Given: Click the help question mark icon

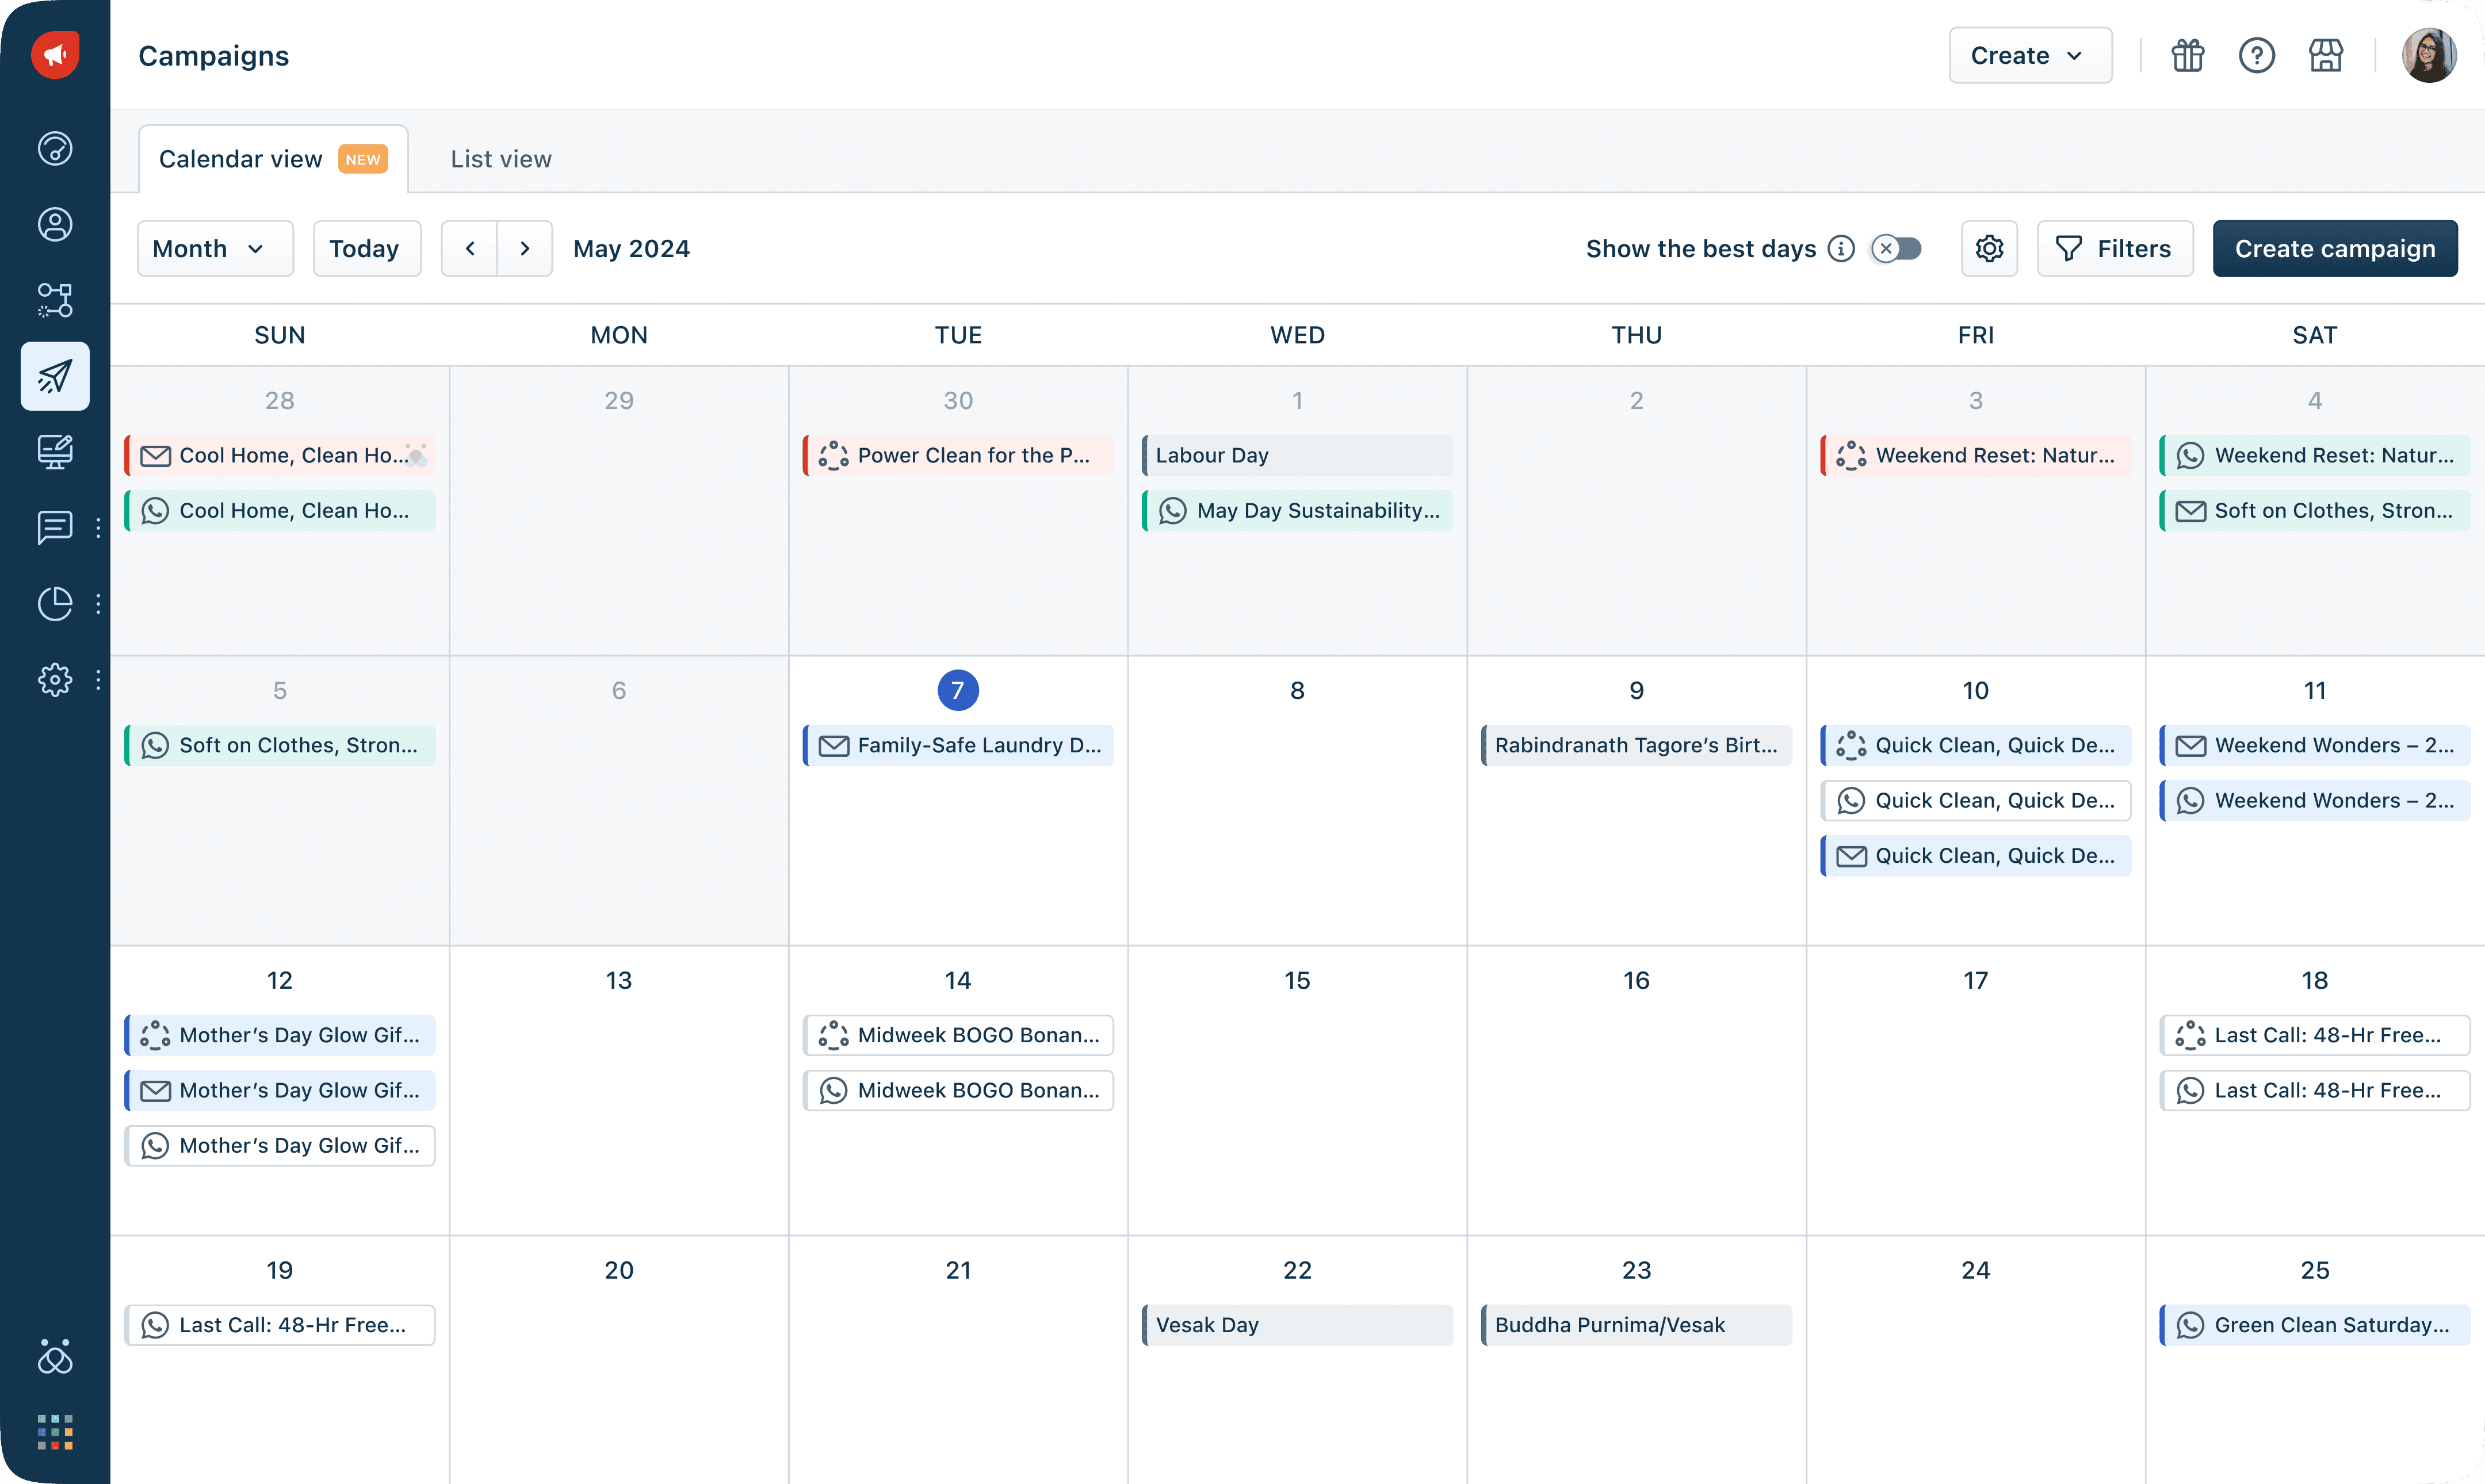Looking at the screenshot, I should pos(2256,56).
